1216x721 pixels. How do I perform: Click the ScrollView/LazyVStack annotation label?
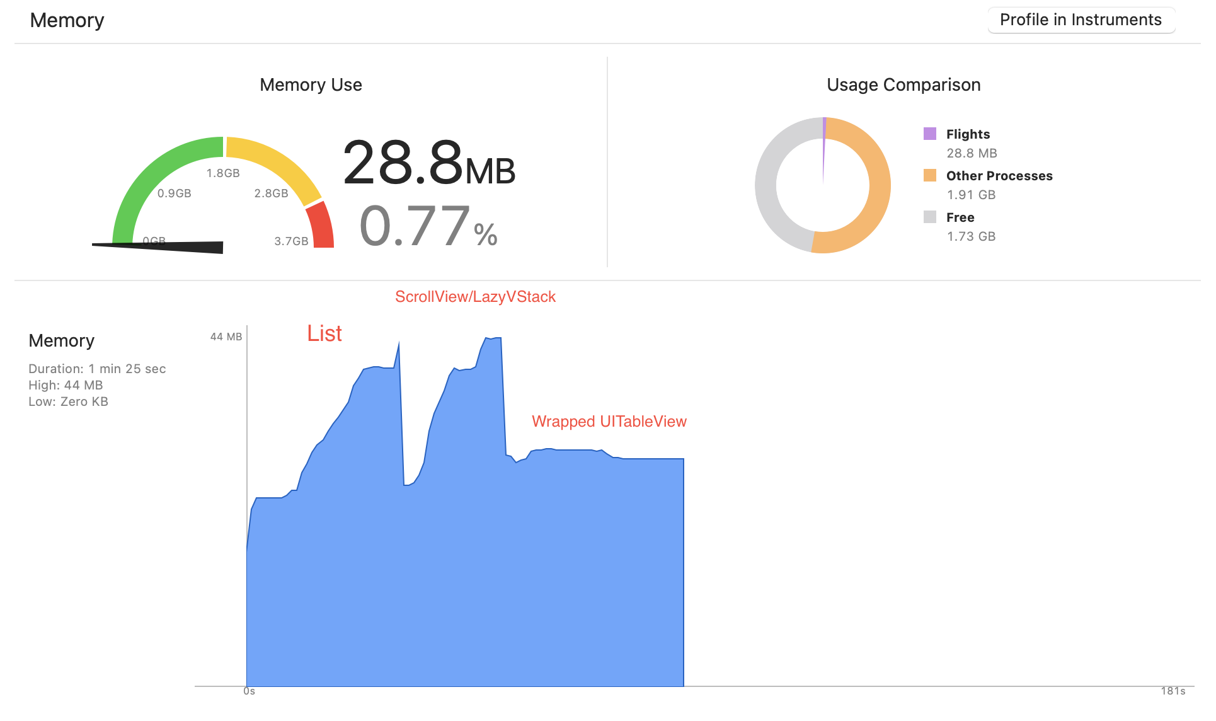tap(475, 297)
